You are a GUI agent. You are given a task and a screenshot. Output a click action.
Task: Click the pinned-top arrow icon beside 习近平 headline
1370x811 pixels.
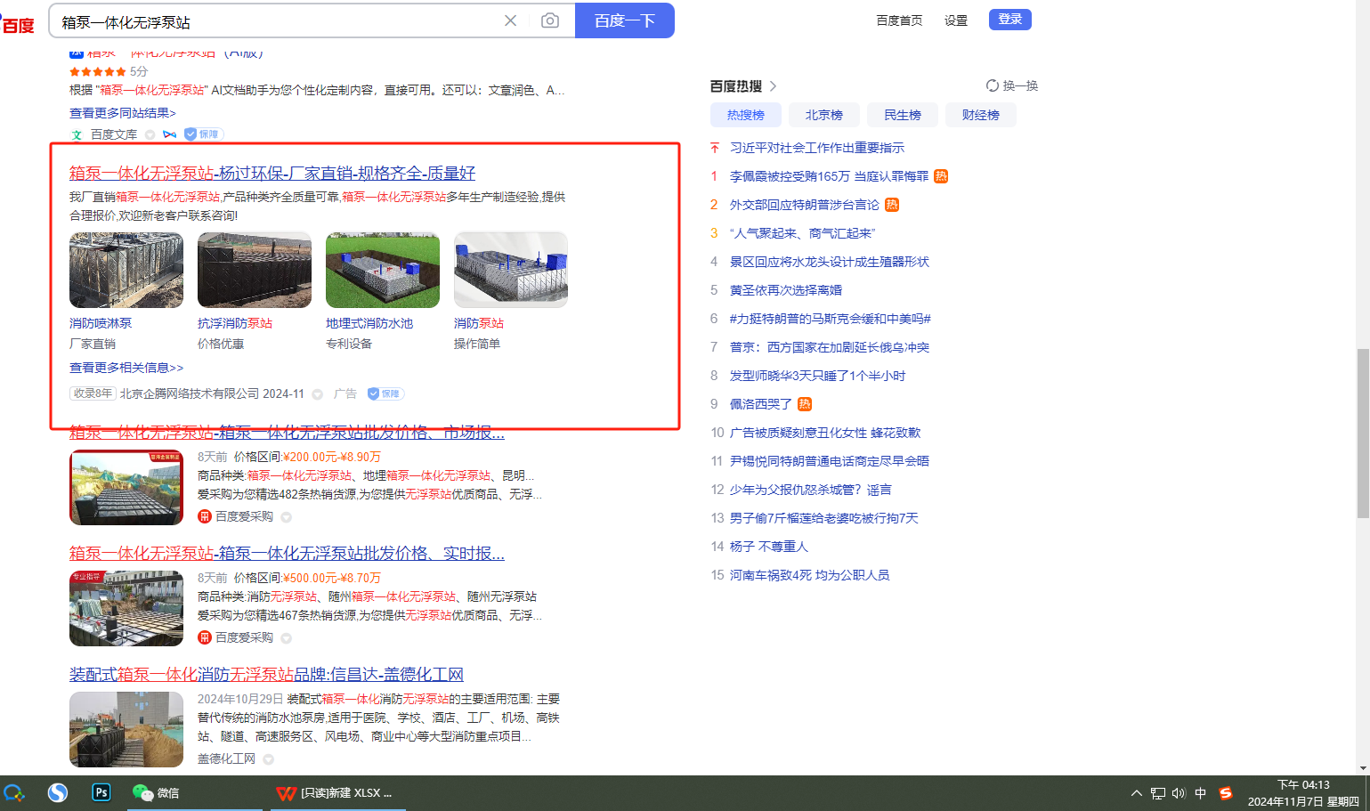pyautogui.click(x=714, y=148)
